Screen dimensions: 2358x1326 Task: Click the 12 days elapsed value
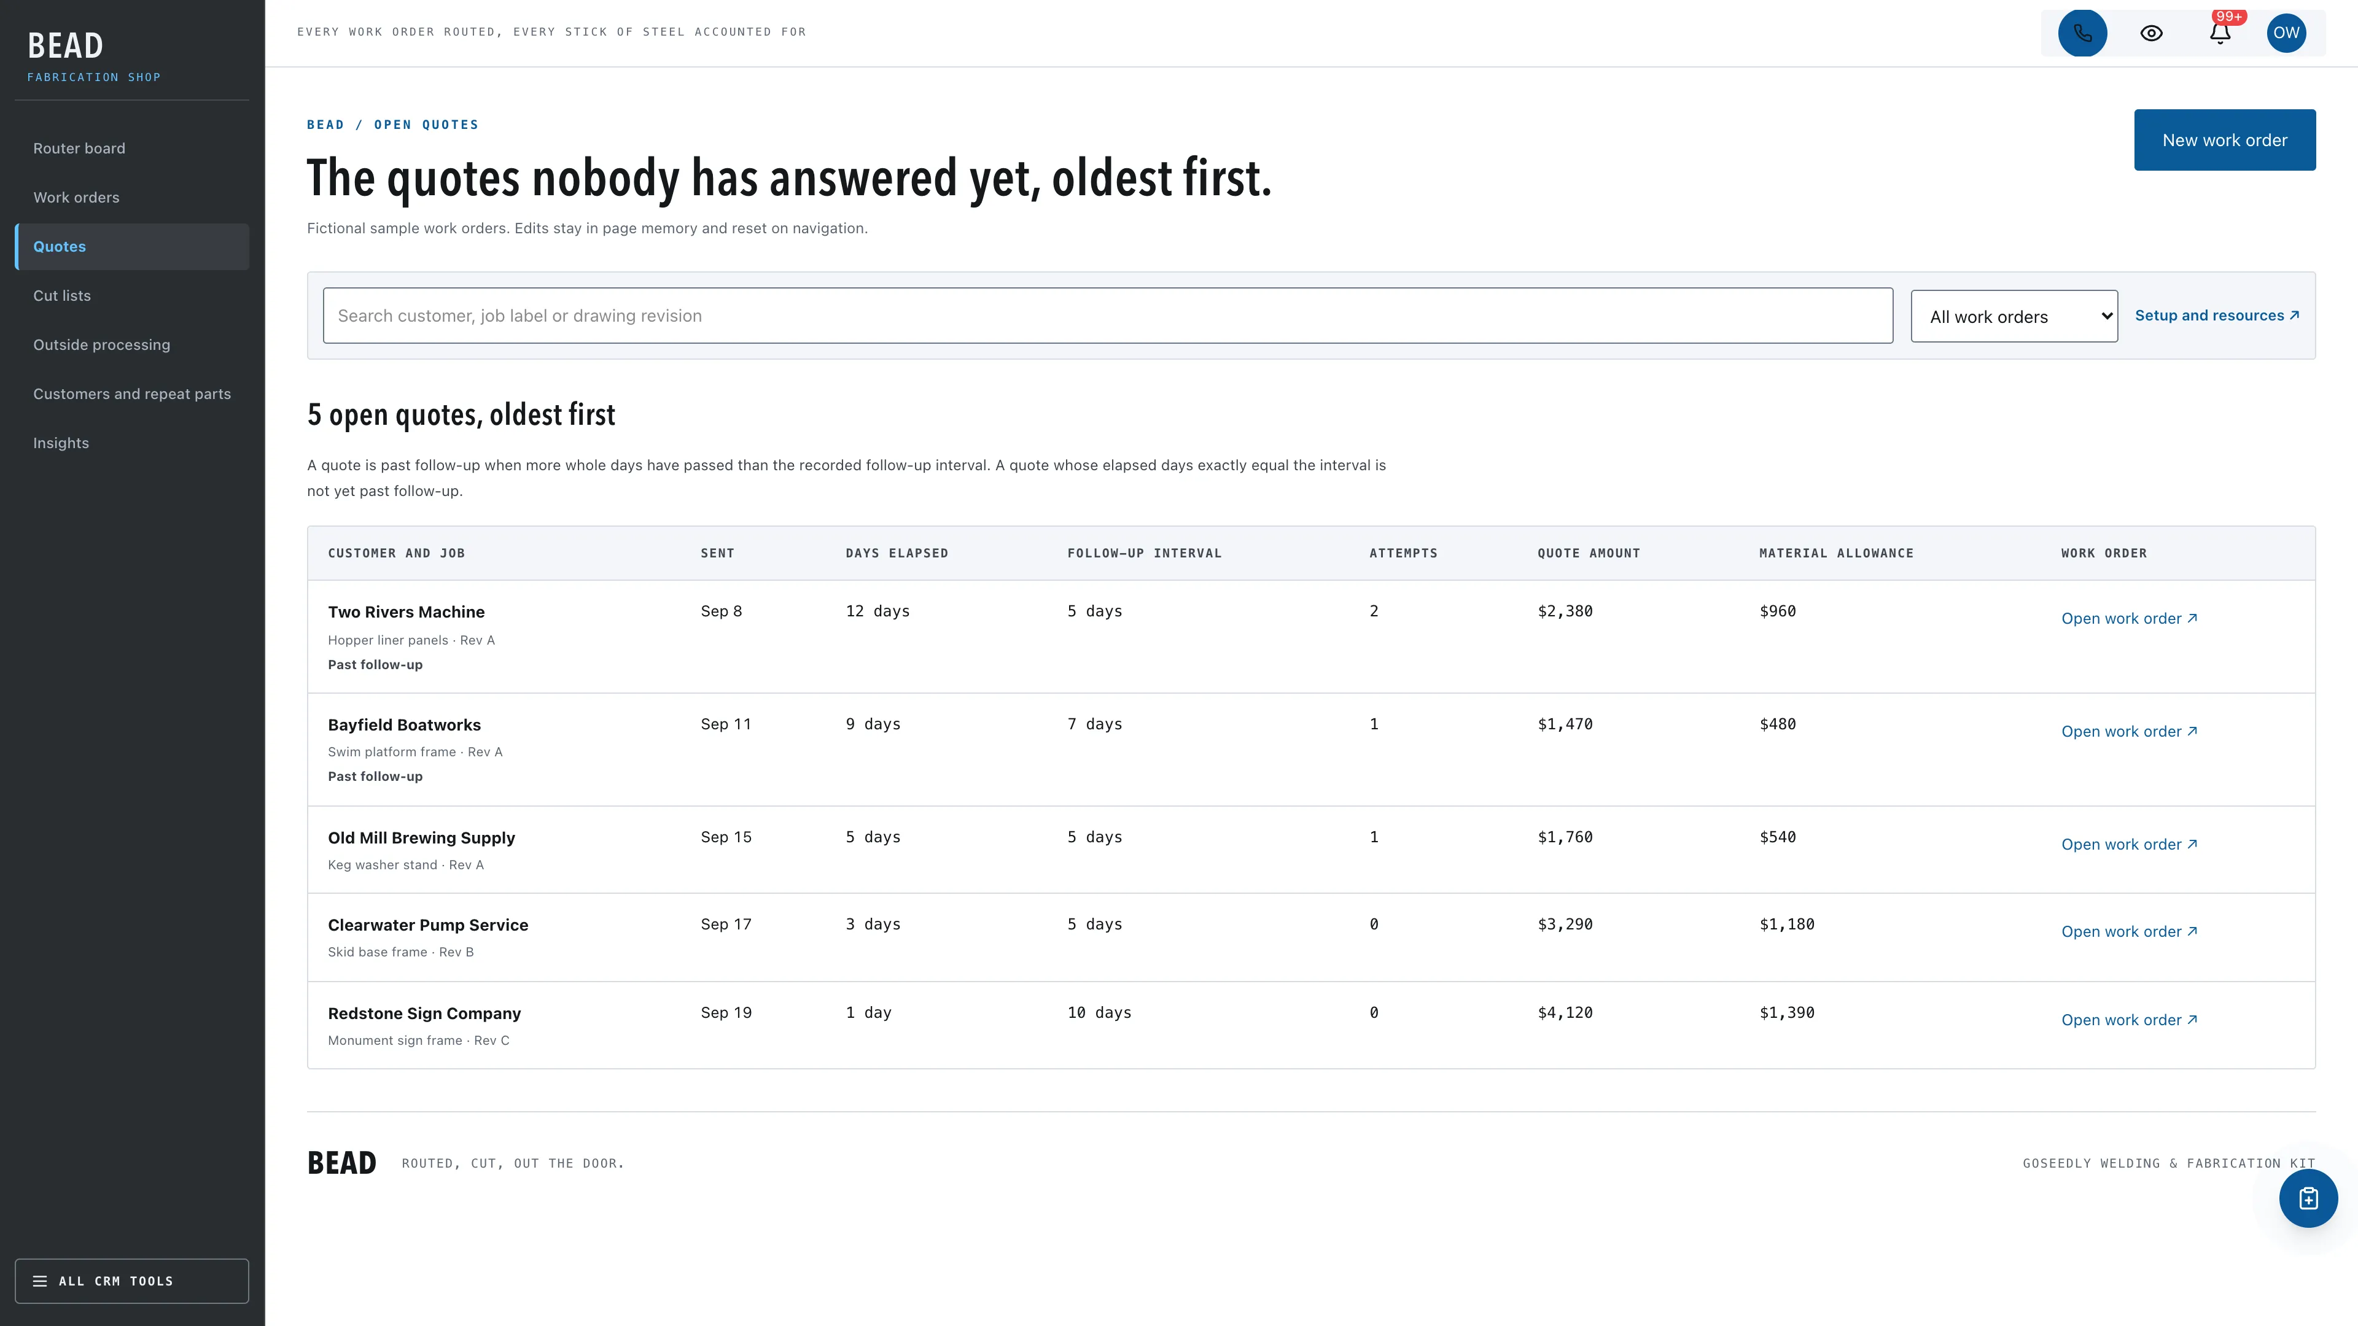click(877, 611)
